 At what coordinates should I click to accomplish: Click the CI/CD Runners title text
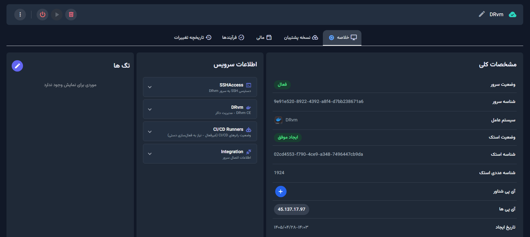click(228, 130)
